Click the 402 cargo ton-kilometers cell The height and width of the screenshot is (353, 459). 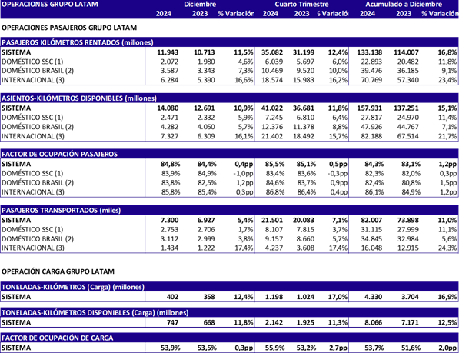[172, 297]
